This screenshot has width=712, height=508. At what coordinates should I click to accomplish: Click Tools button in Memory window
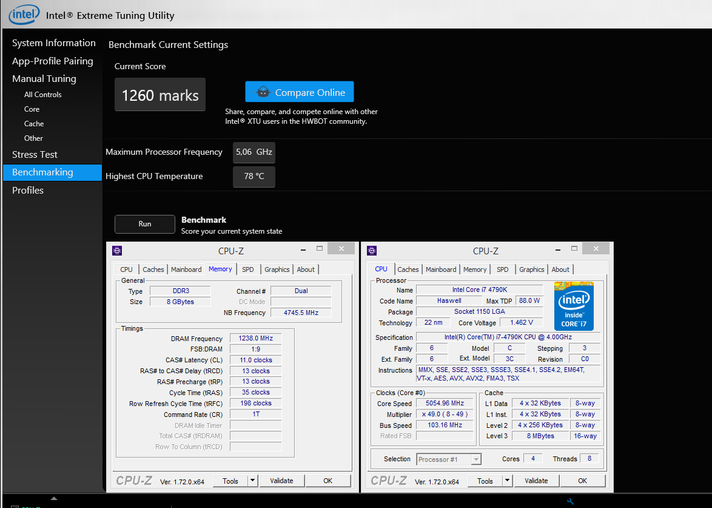point(230,481)
